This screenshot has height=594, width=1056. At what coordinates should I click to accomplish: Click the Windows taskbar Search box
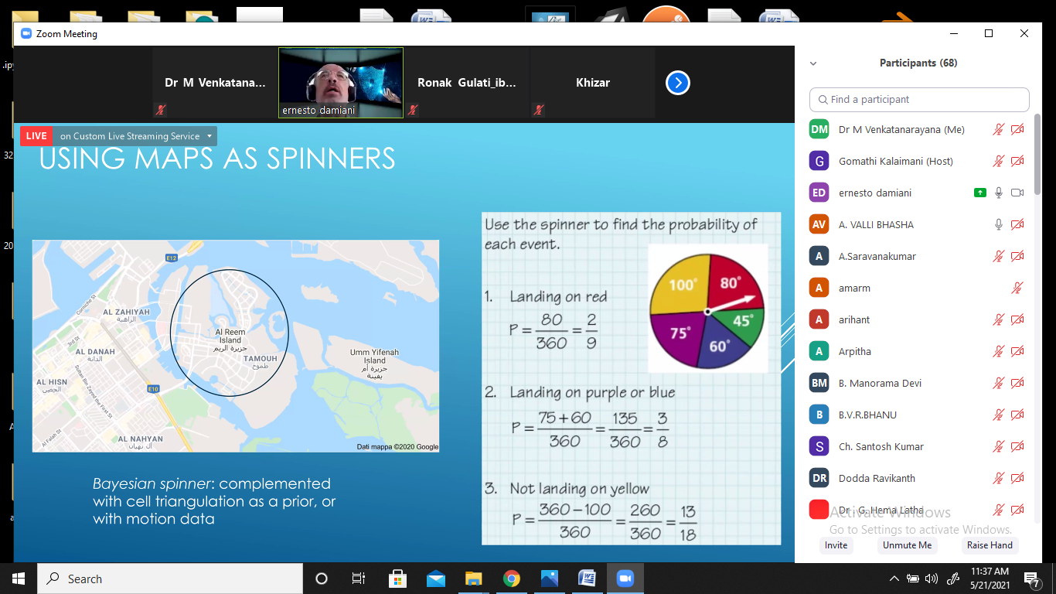point(170,579)
